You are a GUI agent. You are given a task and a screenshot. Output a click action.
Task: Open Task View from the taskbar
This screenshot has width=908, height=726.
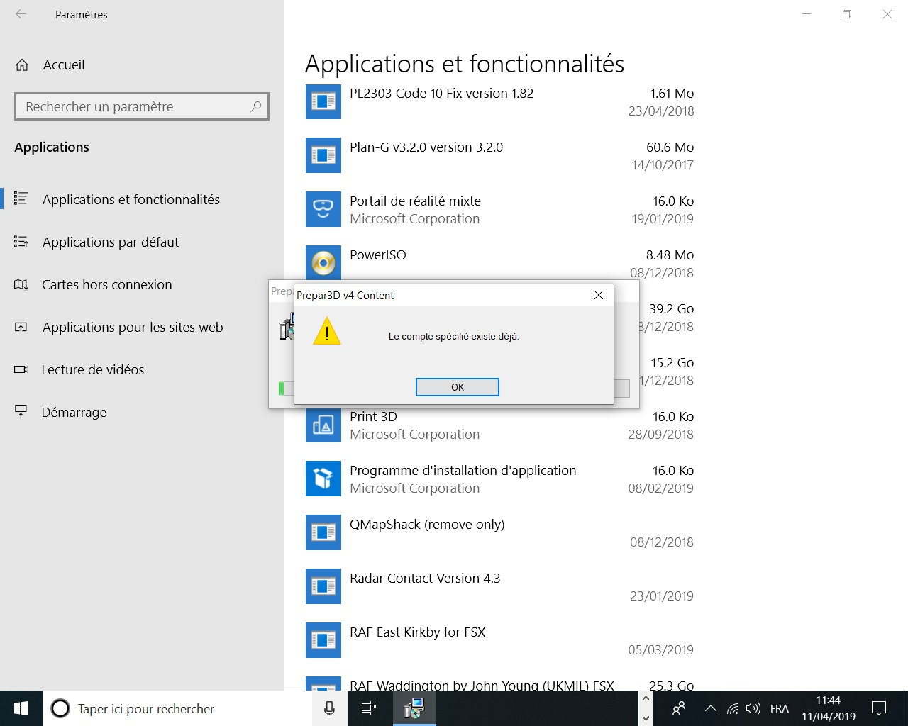tap(369, 708)
